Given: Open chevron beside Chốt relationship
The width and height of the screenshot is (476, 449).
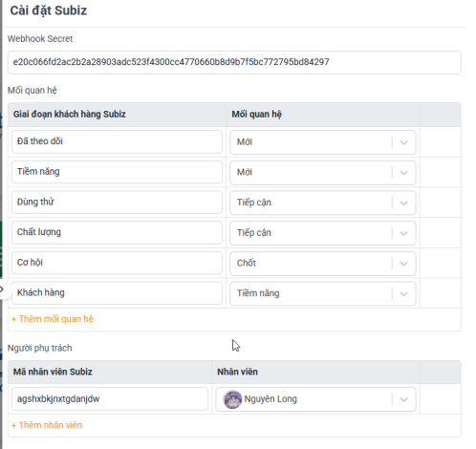Looking at the screenshot, I should pyautogui.click(x=403, y=264).
